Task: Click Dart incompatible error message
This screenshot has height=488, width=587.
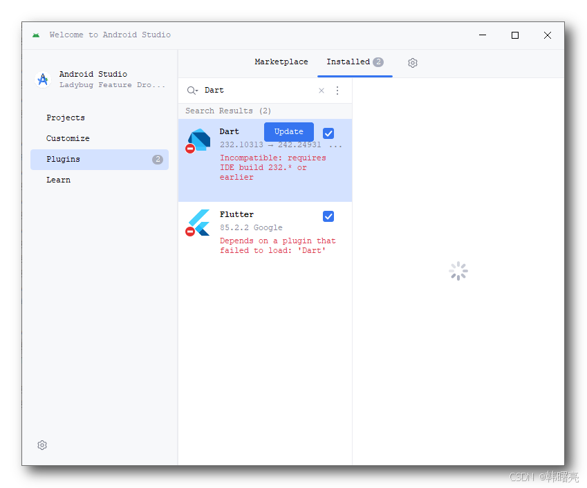Action: (273, 167)
